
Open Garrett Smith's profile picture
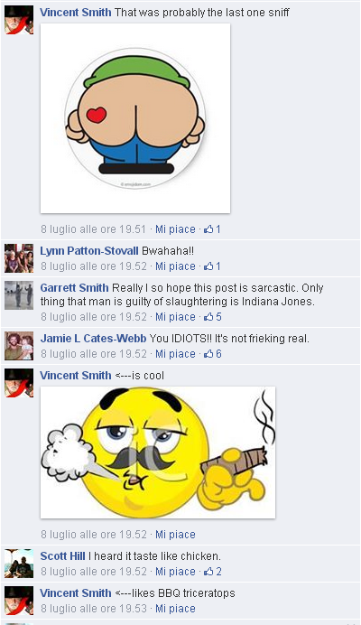(19, 295)
